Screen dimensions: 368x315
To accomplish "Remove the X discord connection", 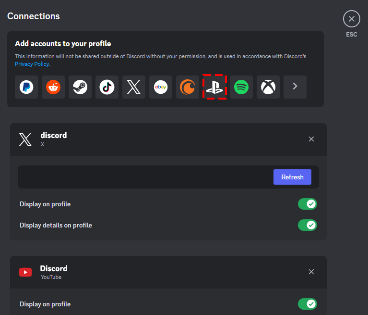I will click(311, 139).
